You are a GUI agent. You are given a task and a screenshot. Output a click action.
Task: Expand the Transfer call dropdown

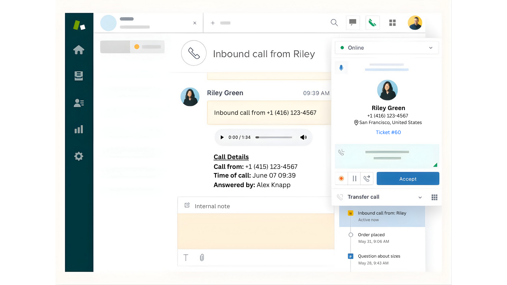pyautogui.click(x=420, y=197)
